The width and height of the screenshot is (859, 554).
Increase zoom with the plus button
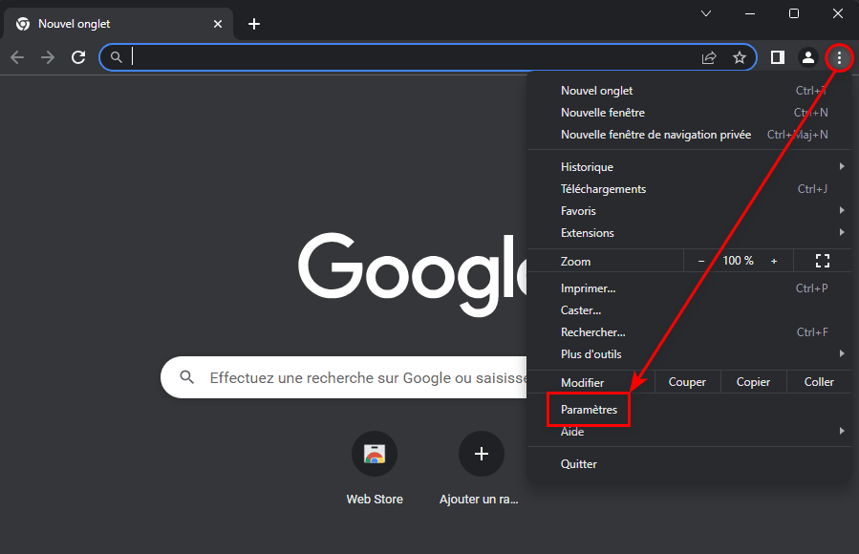coord(774,261)
